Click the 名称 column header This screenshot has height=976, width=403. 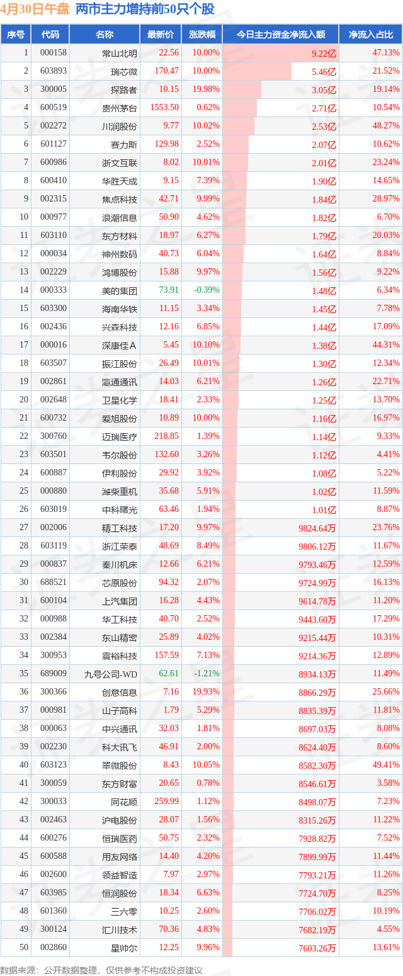pos(105,34)
